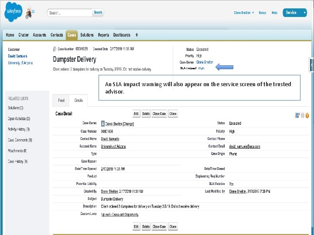The height and width of the screenshot is (235, 314).
Task: Click the SLA Violation Yes value
Action: 231,184
